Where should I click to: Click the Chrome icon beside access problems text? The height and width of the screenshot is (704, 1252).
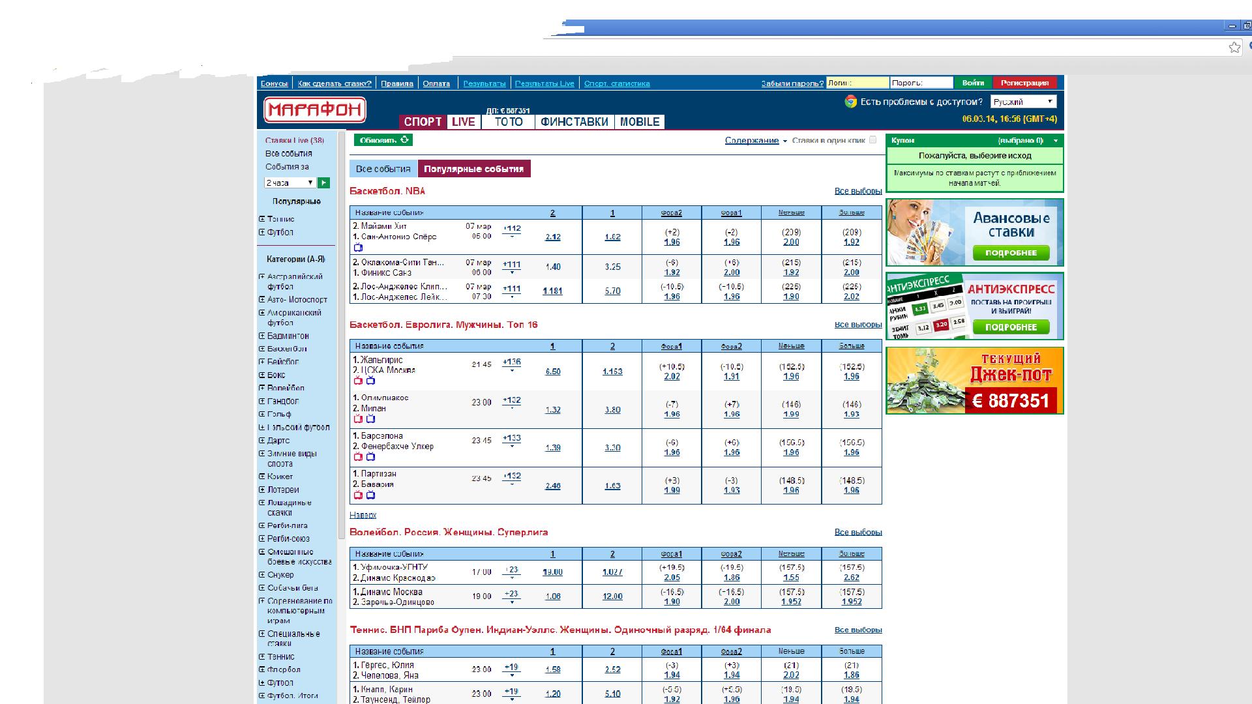[850, 102]
